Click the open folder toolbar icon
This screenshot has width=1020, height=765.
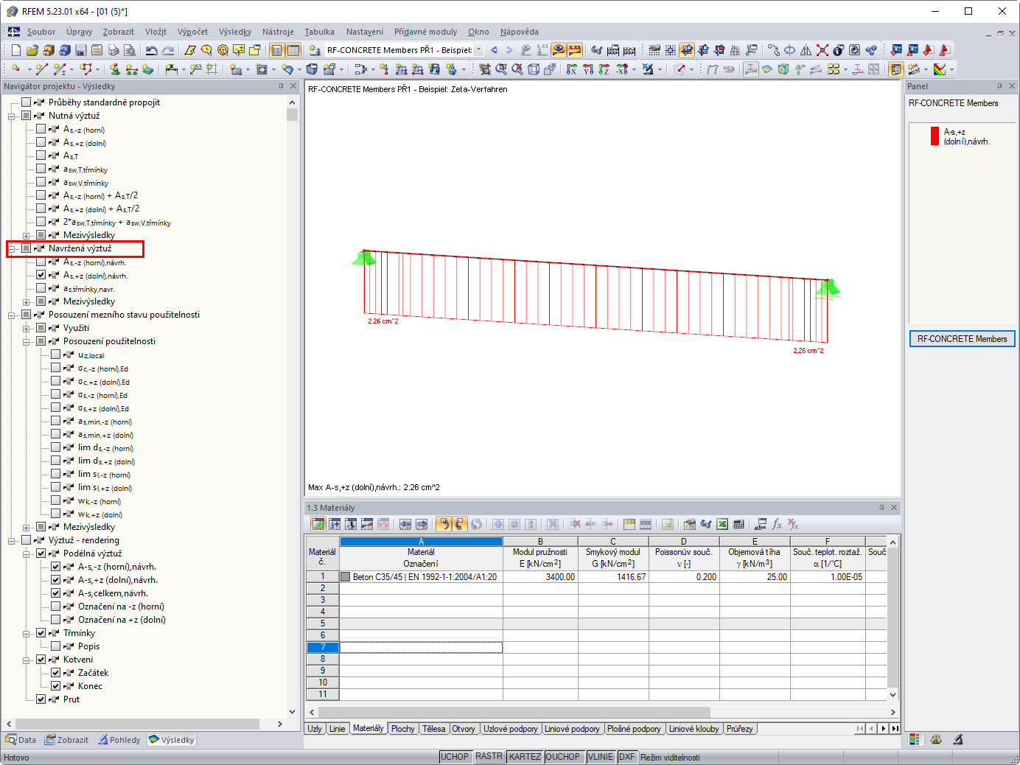32,50
